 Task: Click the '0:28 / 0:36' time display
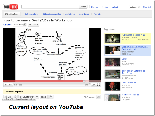(18, 85)
